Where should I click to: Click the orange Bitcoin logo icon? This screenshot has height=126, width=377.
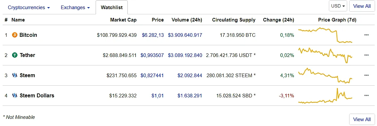tap(15, 35)
